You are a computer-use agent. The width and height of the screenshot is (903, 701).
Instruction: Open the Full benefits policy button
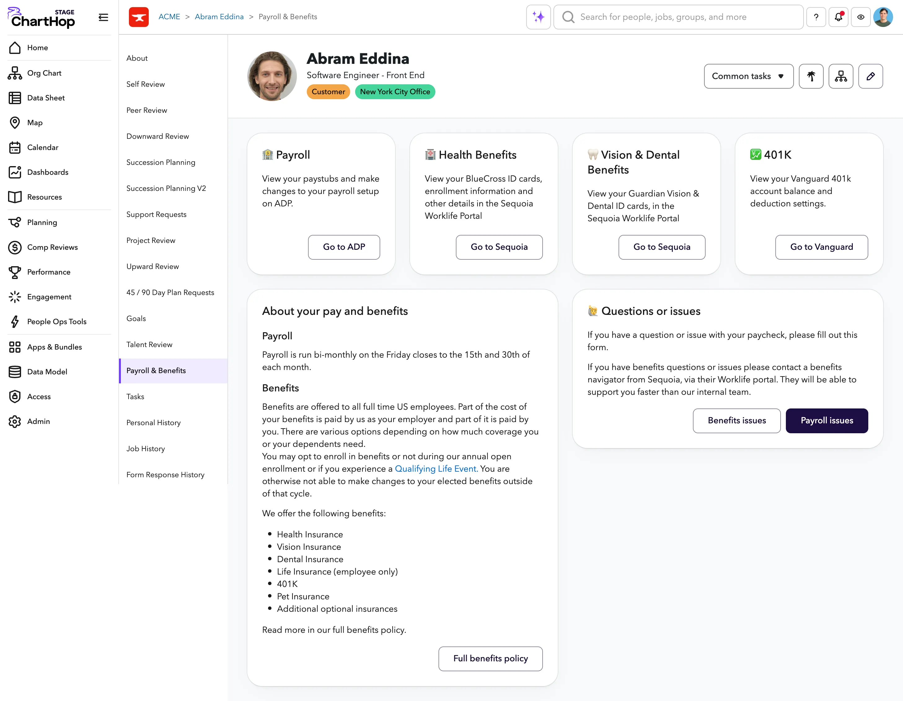pos(490,659)
